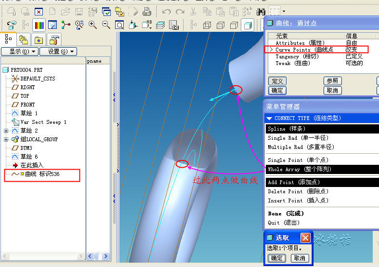Click the Open folder icon

tap(65, 12)
